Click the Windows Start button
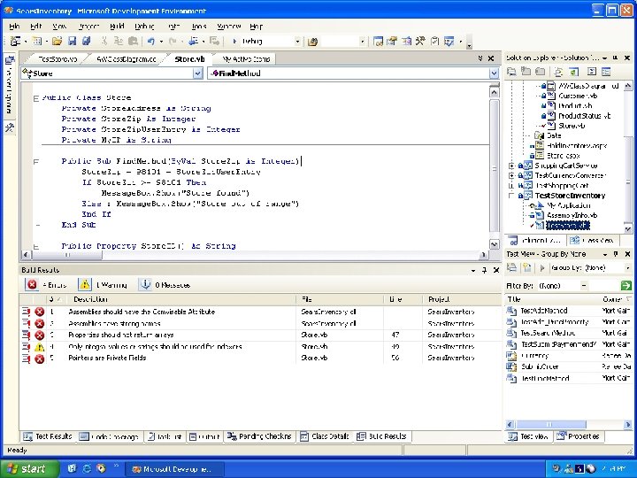This screenshot has width=637, height=478. point(28,468)
